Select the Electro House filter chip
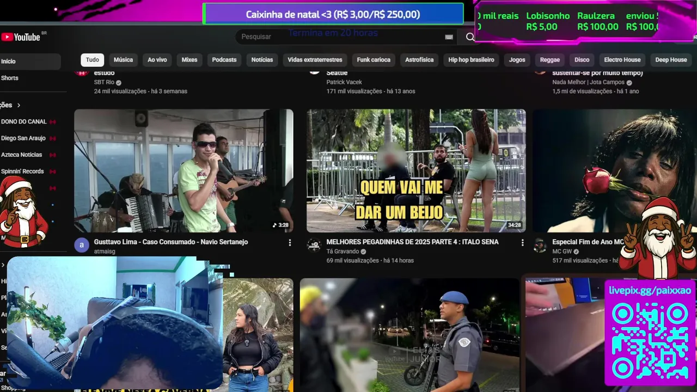Viewport: 697px width, 392px height. (x=622, y=60)
